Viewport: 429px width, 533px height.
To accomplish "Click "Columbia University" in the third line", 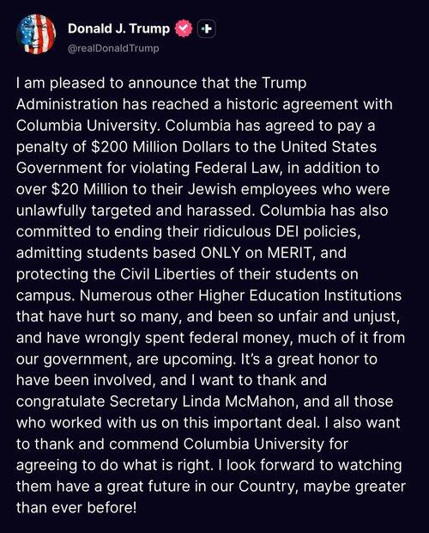I will coord(88,126).
